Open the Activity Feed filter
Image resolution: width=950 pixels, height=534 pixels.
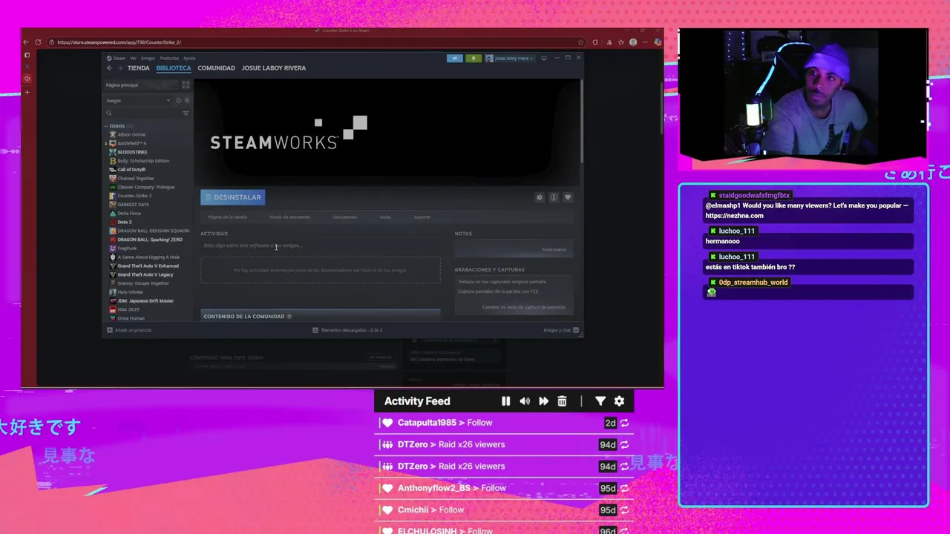click(600, 401)
